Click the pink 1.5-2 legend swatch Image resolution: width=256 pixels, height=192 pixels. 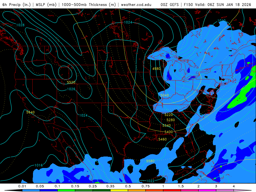coord(190,190)
